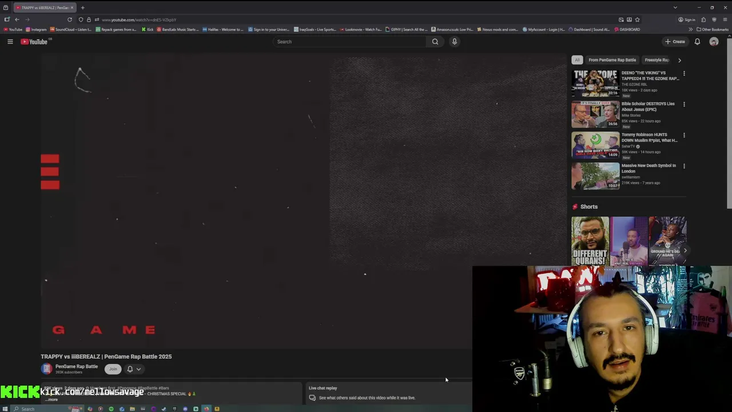Open the notification bell dropdown beside Join
732x412 pixels.
(134, 369)
